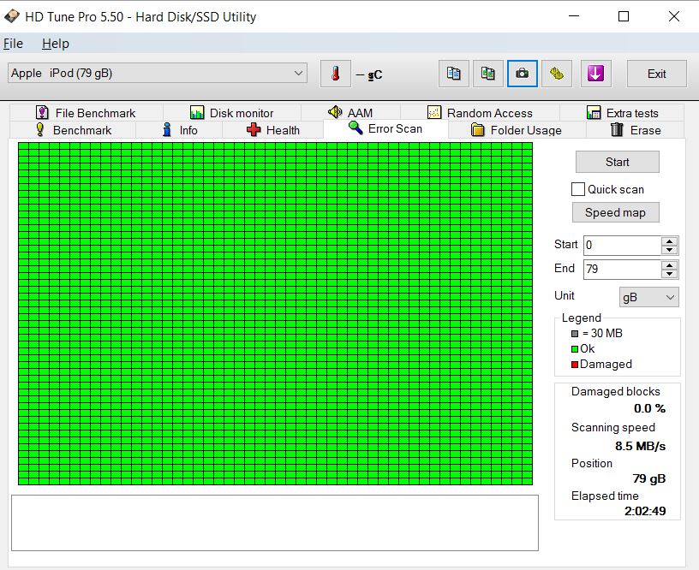This screenshot has width=699, height=570.
Task: Click the End position input field
Action: (621, 270)
